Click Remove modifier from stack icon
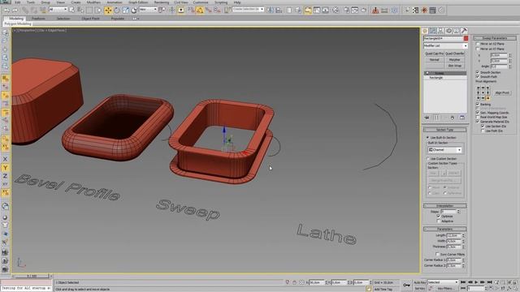The image size is (520, 292). point(453,118)
